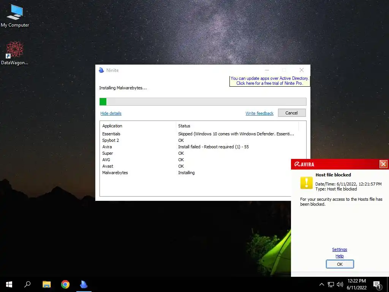Viewport: 389px width, 292px height.
Task: Click the 'Install failed - Reboot required' status
Action: click(213, 147)
